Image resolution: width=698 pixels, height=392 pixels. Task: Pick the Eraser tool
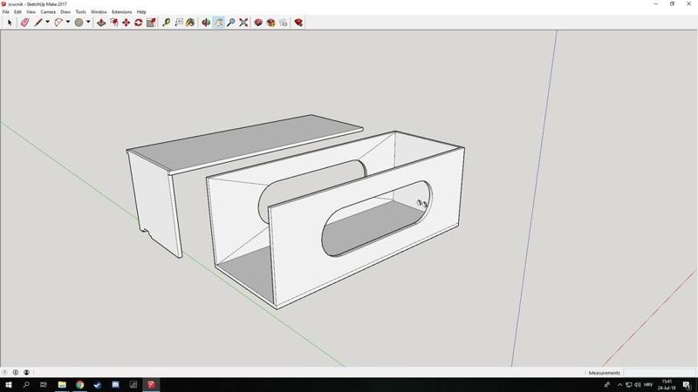[x=25, y=23]
